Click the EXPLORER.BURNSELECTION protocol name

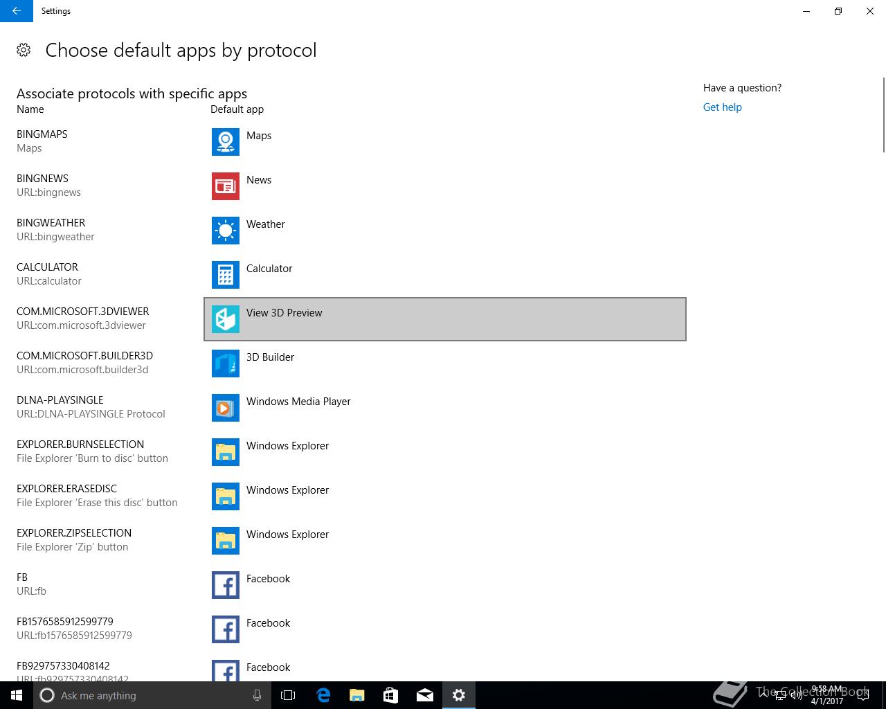pos(80,445)
